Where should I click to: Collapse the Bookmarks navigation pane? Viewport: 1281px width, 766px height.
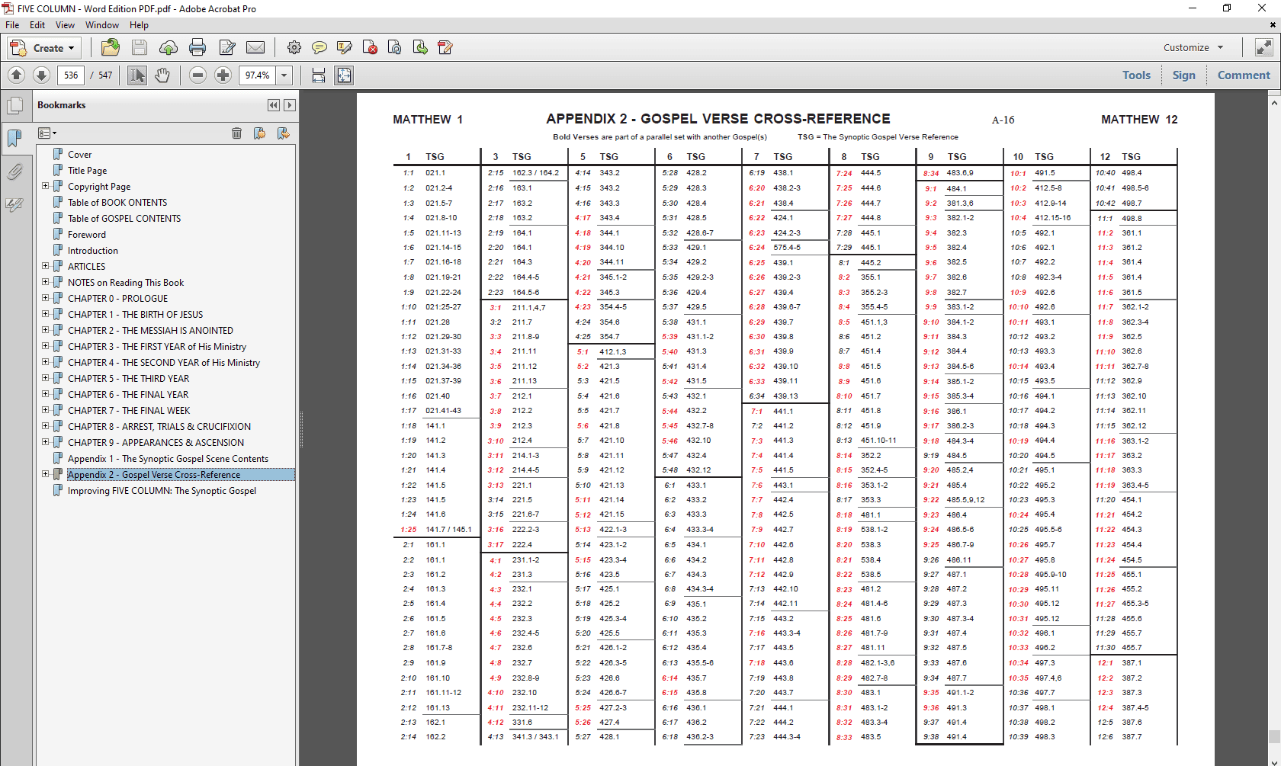[274, 105]
